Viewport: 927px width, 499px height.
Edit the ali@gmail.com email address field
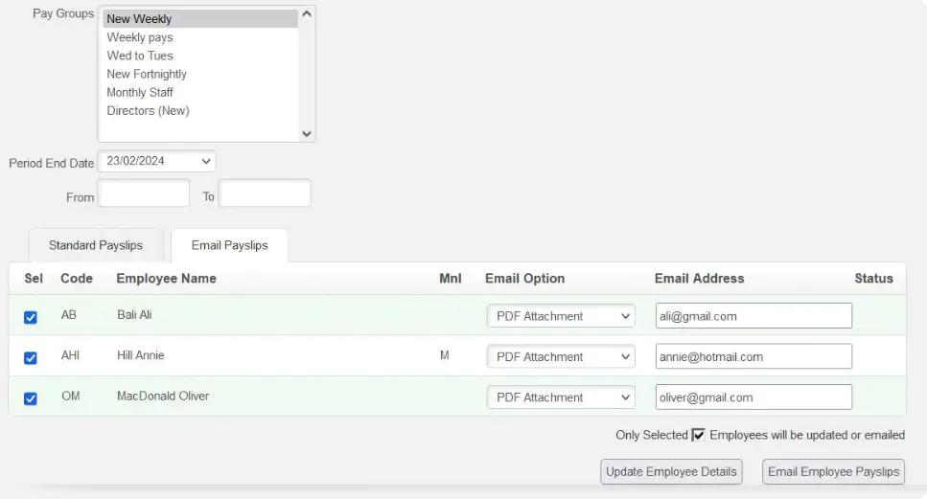[x=753, y=316]
